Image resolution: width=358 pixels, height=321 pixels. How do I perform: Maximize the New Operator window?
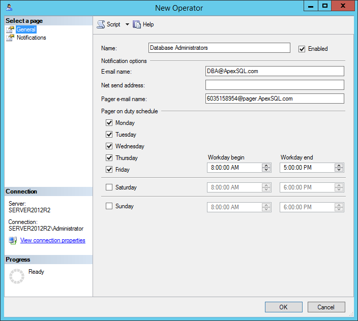point(324,6)
